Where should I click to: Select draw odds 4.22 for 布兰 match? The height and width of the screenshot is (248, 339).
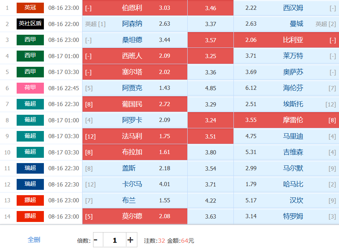click(x=210, y=200)
